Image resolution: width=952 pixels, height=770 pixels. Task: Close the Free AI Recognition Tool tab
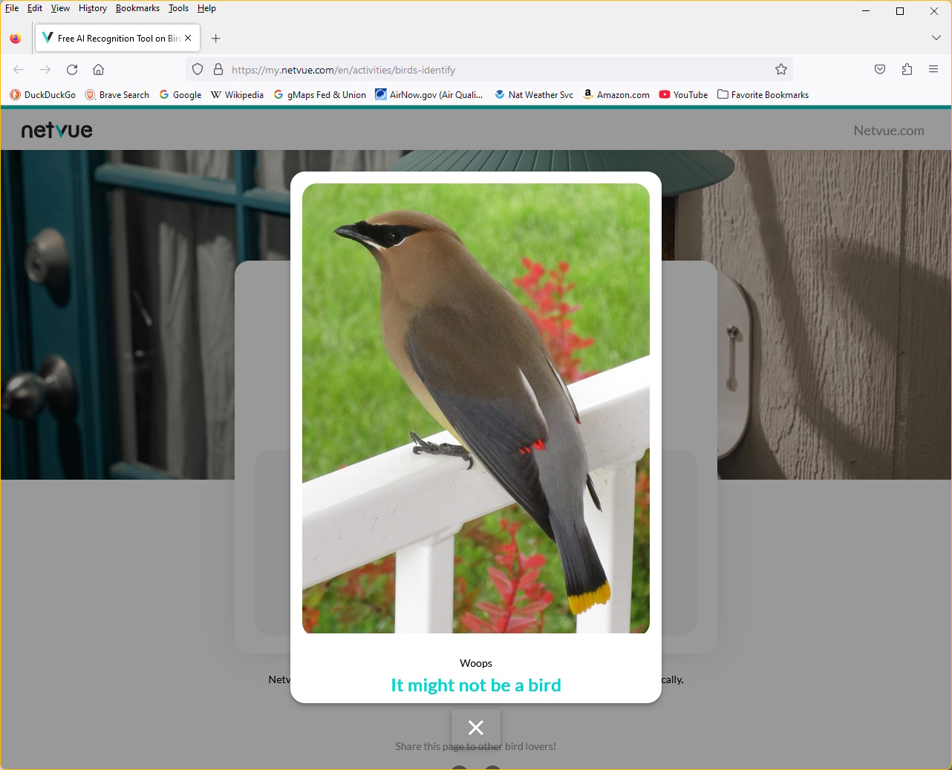pyautogui.click(x=188, y=38)
